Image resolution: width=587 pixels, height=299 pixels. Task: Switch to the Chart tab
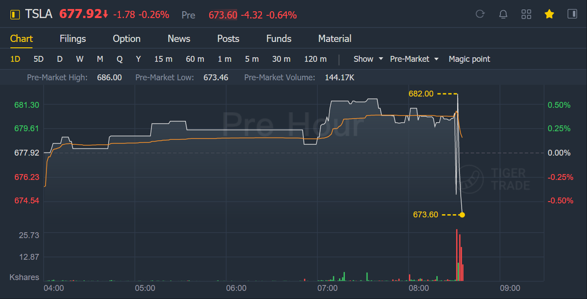(x=22, y=39)
